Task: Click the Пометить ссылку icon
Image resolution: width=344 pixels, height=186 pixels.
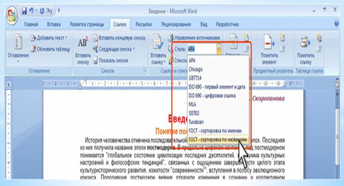Action: [x=306, y=42]
